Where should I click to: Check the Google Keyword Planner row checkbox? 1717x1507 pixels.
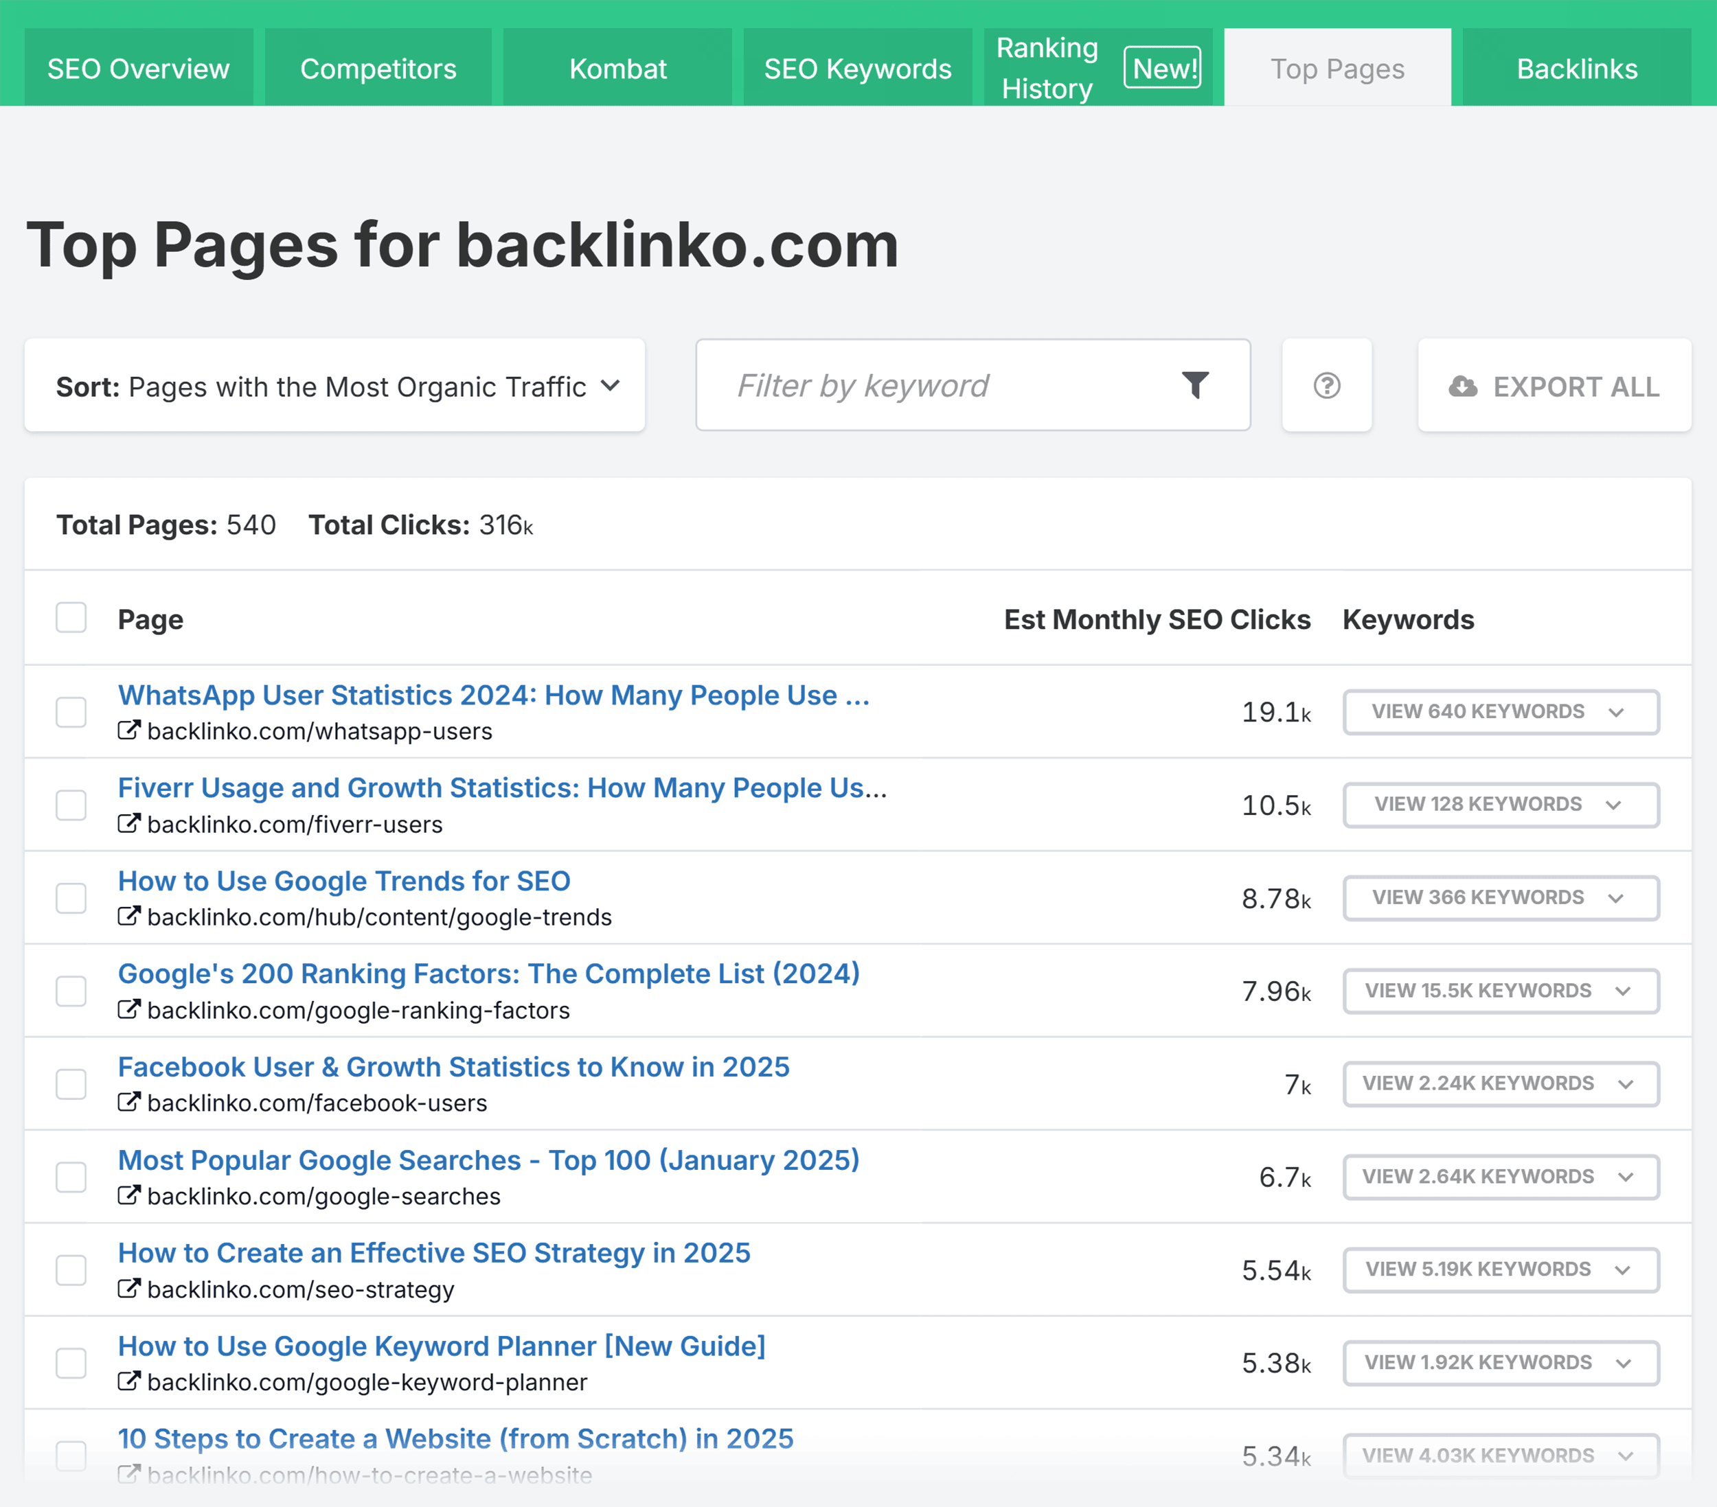[71, 1363]
